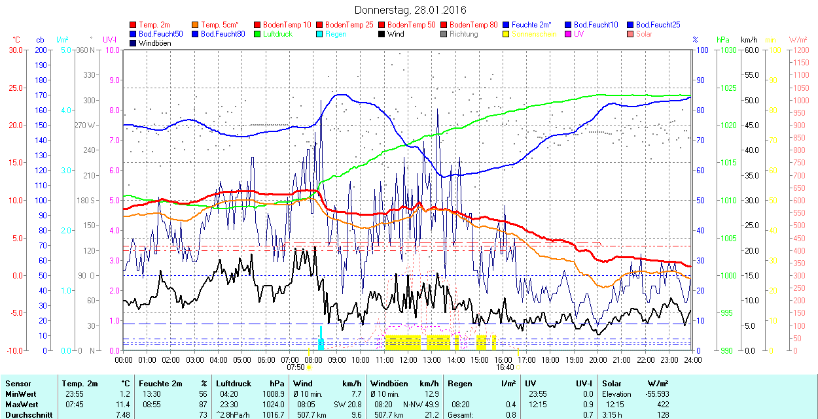818x419 pixels.
Task: Click the MaxWert row label
Action: pos(20,405)
